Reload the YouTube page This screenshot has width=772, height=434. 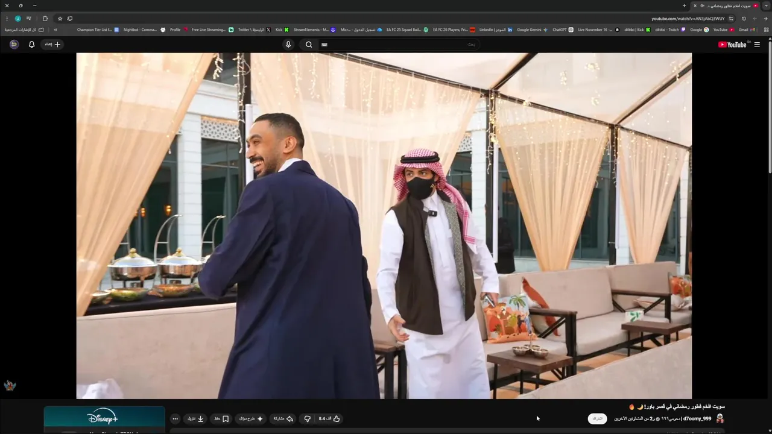744,19
